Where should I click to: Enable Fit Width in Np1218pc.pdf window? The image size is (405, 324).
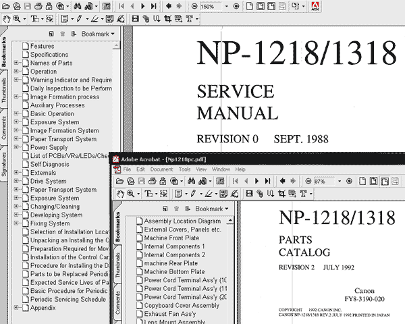pos(385,181)
